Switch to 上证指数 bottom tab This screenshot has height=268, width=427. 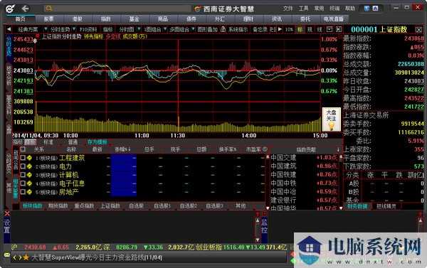pos(110,206)
